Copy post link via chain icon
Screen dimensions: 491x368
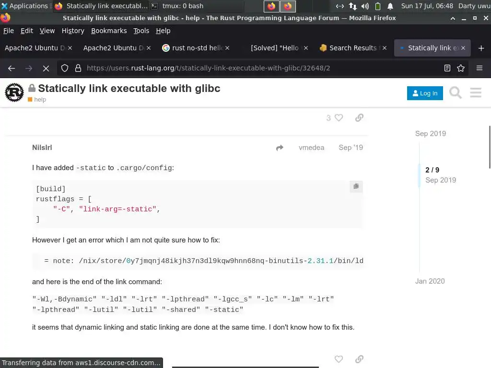coord(359,118)
